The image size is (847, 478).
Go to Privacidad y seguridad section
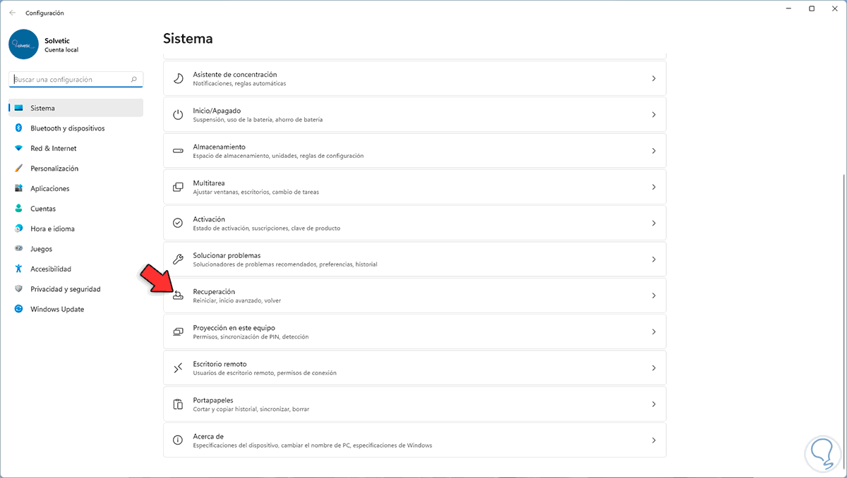(x=65, y=289)
